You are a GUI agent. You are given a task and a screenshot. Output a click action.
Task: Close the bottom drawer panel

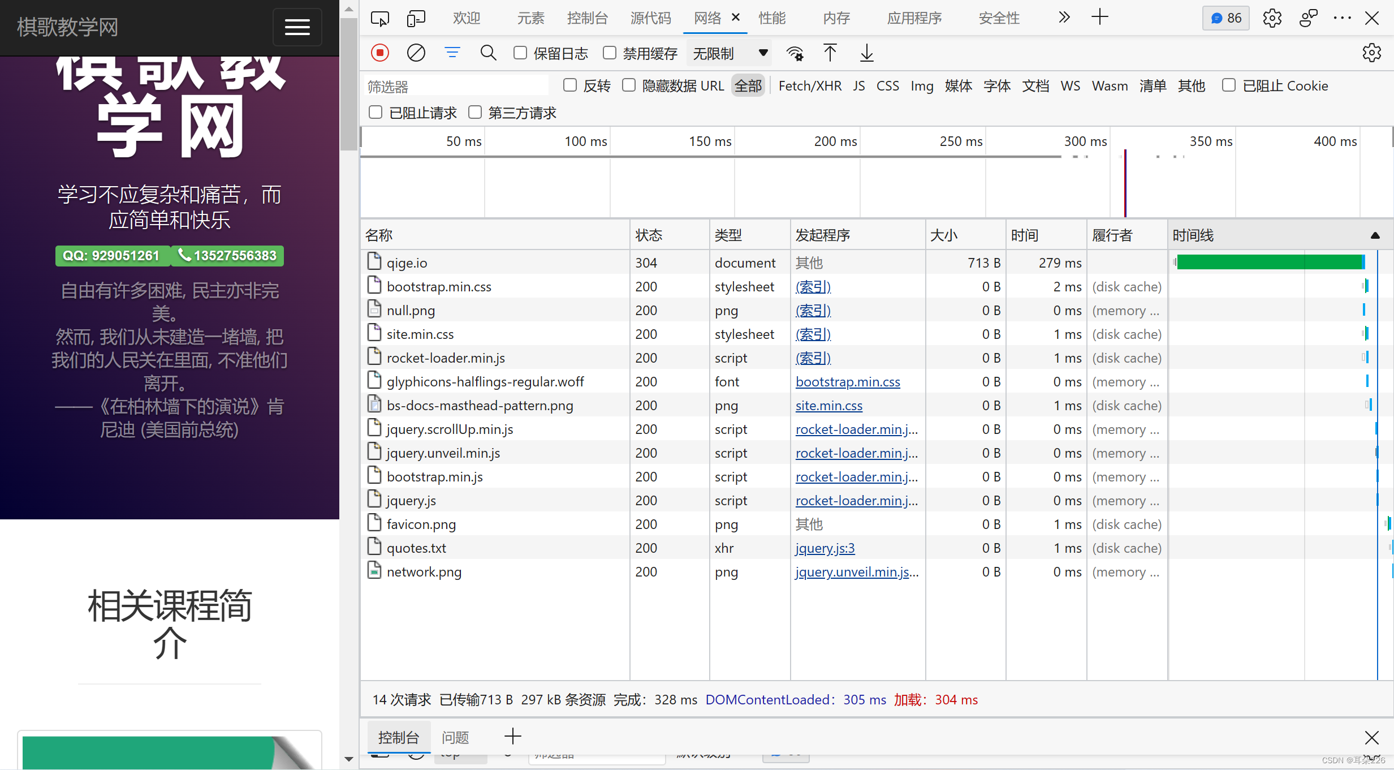tap(1371, 737)
